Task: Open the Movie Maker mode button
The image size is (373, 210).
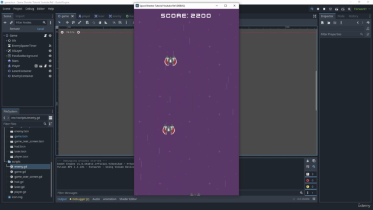Action: pyautogui.click(x=349, y=9)
